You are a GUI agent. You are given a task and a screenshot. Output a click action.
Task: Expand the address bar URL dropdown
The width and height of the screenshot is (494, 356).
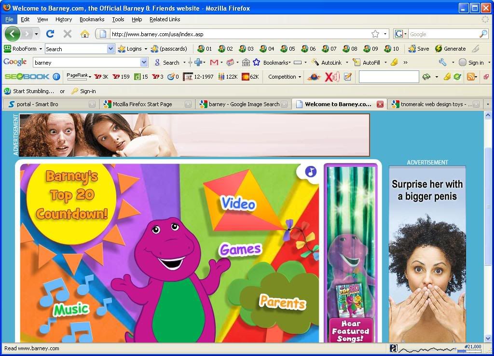pos(385,34)
